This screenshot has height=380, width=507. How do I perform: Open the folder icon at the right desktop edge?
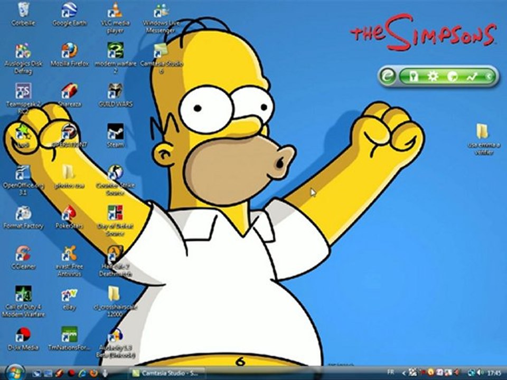(484, 139)
